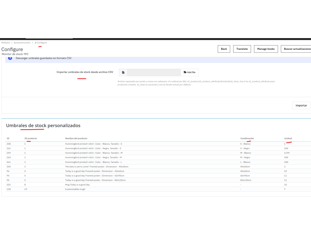The image size is (311, 238).
Task: Click 'Customizable mug3' product name
Action: [x=75, y=189]
